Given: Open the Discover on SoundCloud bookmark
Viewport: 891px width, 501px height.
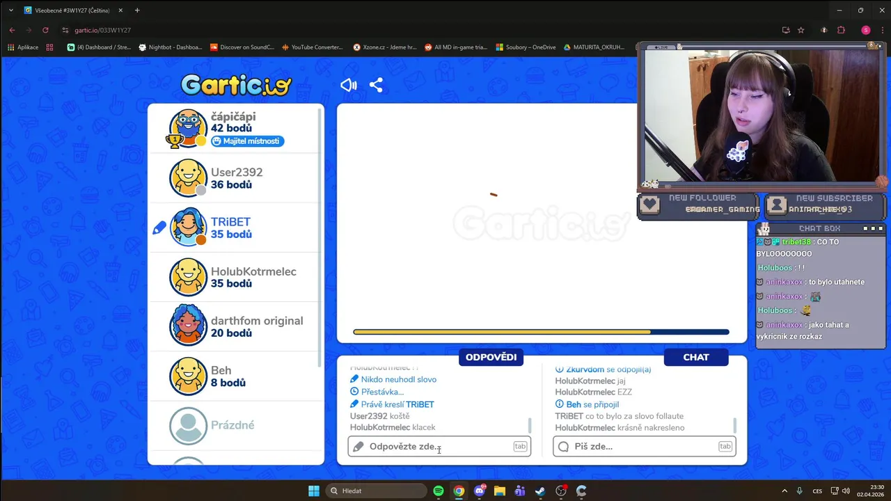Looking at the screenshot, I should point(242,47).
